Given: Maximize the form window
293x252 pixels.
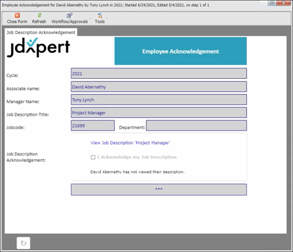Looking at the screenshot, I should (x=272, y=3).
